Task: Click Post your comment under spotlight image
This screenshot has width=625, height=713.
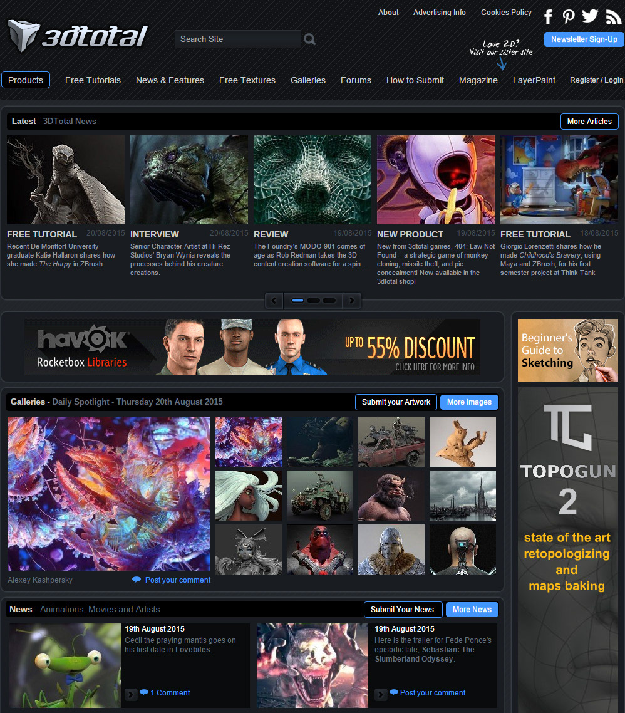Action: point(178,580)
